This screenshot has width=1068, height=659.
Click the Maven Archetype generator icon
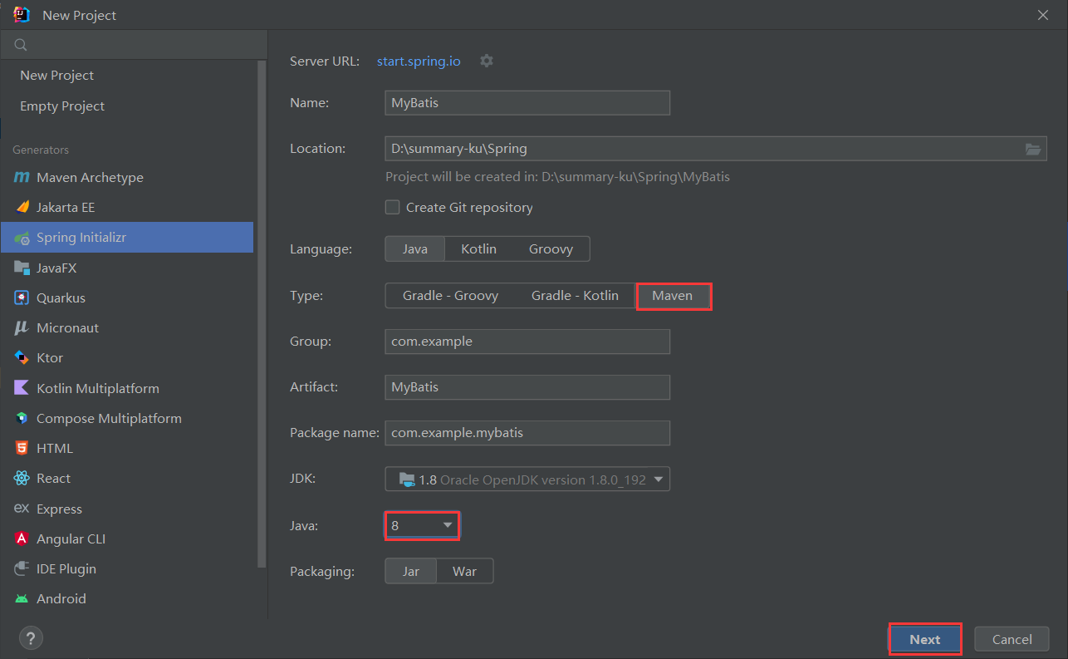pos(22,177)
